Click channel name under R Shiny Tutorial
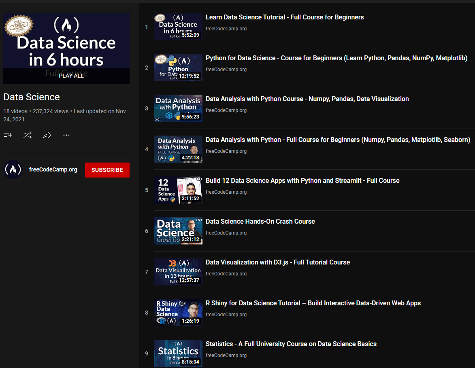The width and height of the screenshot is (475, 368). point(226,315)
